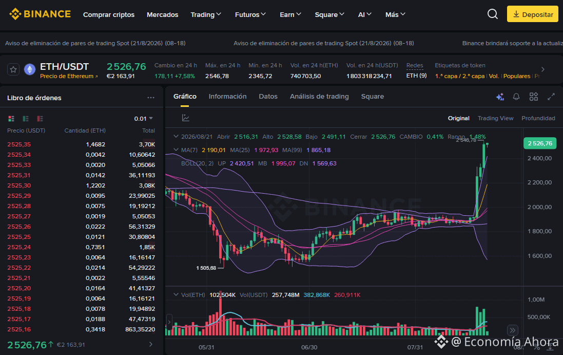This screenshot has height=355, width=563.
Task: Show buy orders only view
Action: pos(26,119)
